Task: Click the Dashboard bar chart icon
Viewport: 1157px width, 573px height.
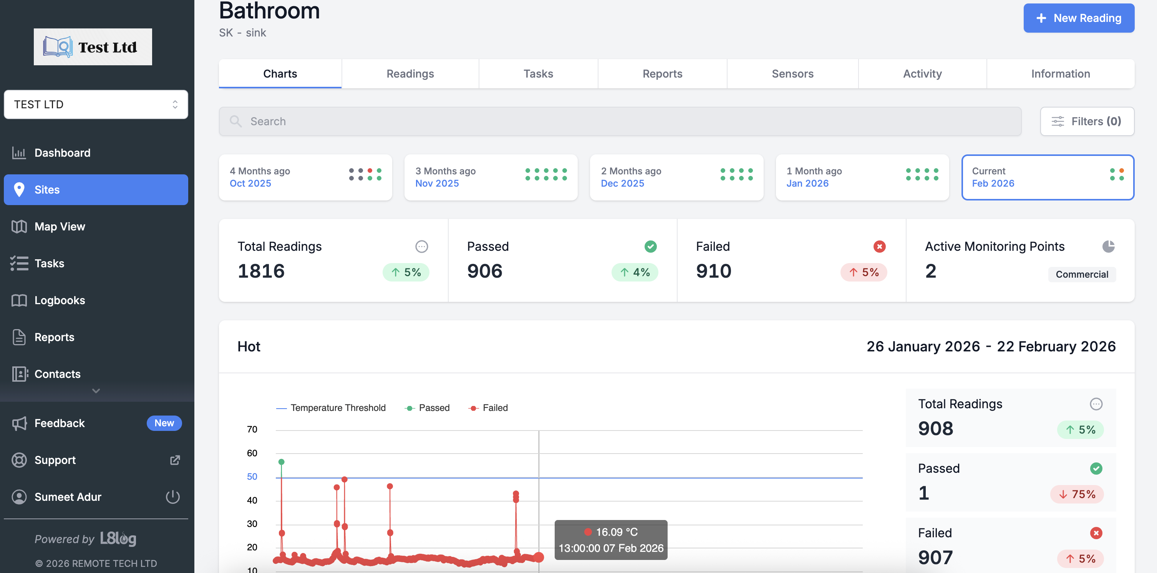Action: (19, 153)
